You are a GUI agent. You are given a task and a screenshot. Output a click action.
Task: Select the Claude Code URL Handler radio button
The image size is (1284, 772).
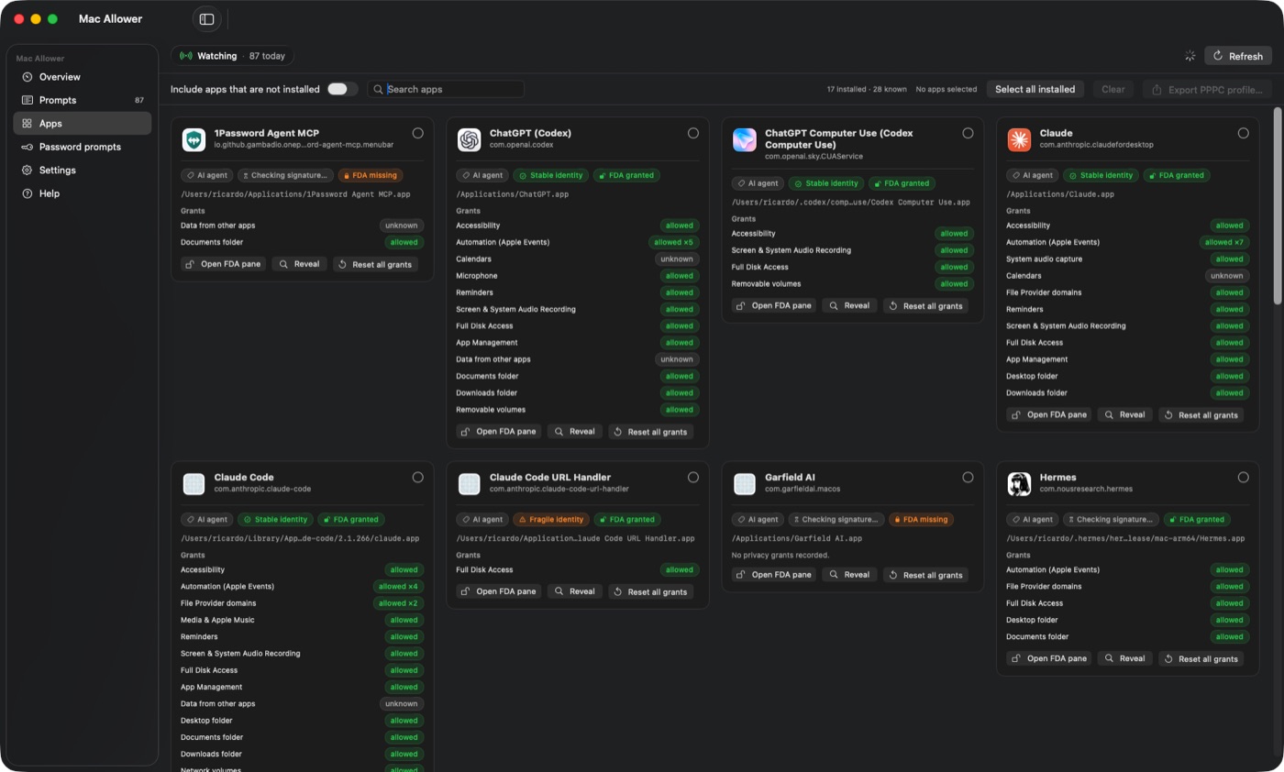(x=693, y=477)
